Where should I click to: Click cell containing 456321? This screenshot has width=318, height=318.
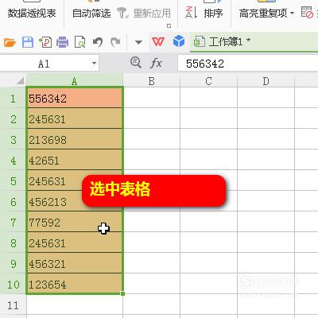click(x=75, y=264)
